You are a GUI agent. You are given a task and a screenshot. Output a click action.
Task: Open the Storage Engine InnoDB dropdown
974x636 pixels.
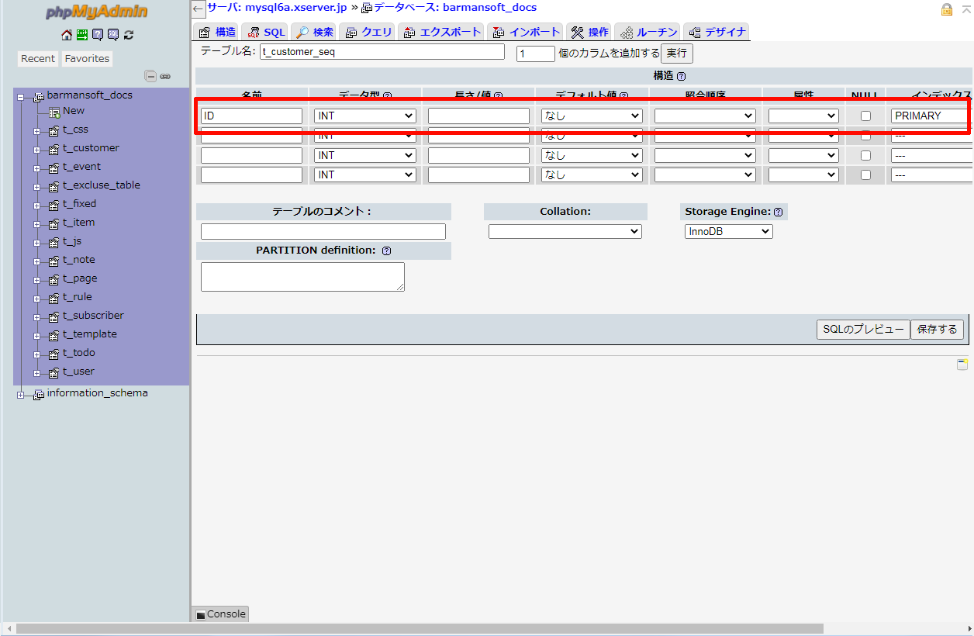728,231
